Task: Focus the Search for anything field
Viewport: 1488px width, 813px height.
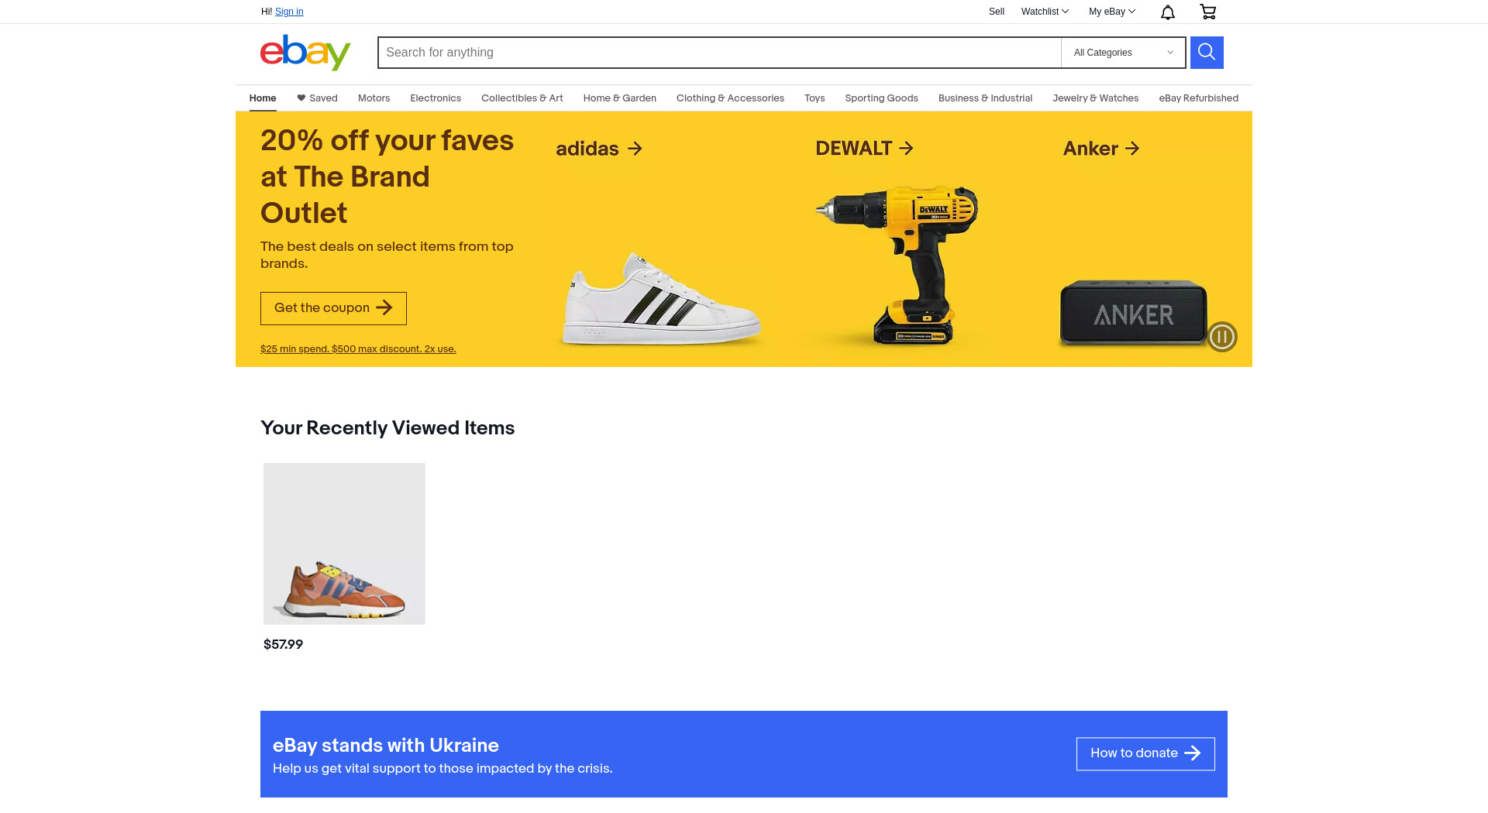Action: (719, 53)
